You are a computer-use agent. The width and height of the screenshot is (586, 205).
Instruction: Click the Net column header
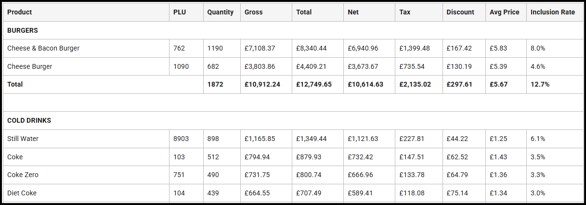click(353, 12)
